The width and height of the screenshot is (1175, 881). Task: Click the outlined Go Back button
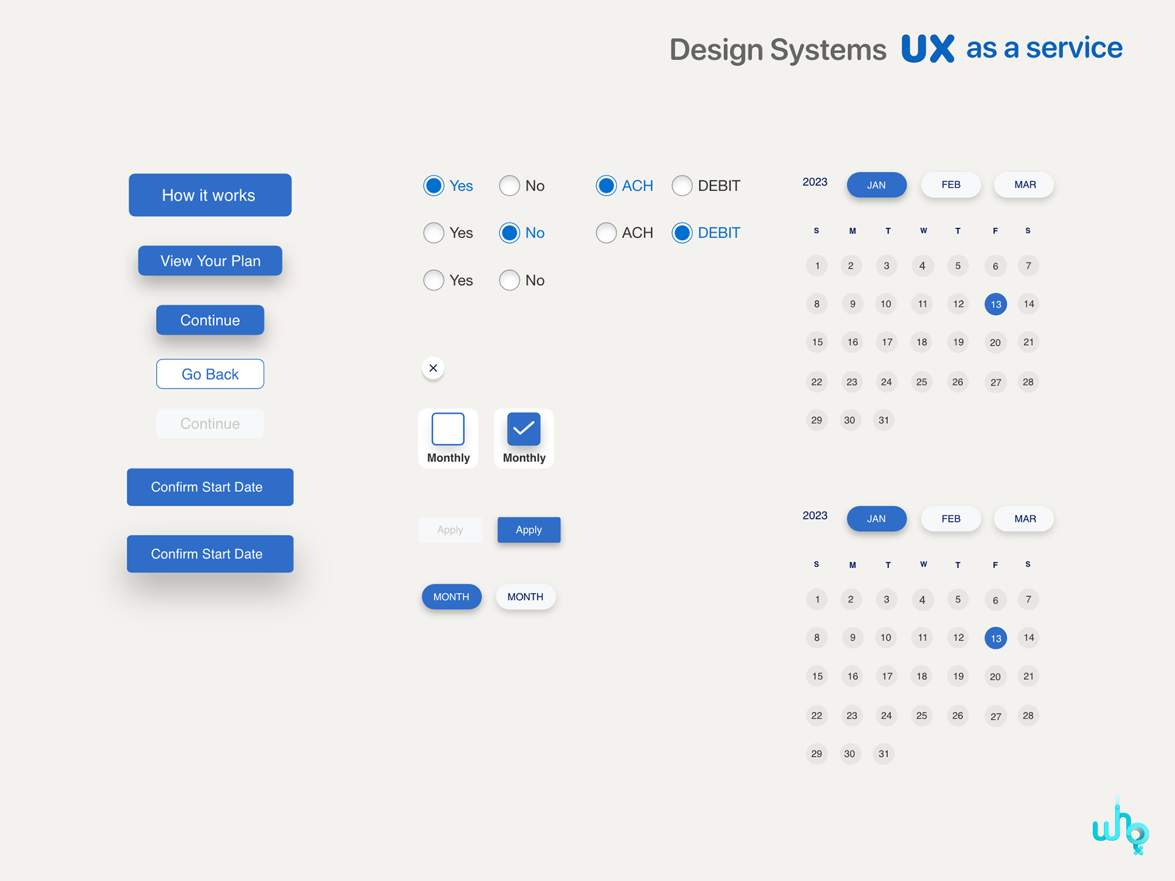[210, 374]
